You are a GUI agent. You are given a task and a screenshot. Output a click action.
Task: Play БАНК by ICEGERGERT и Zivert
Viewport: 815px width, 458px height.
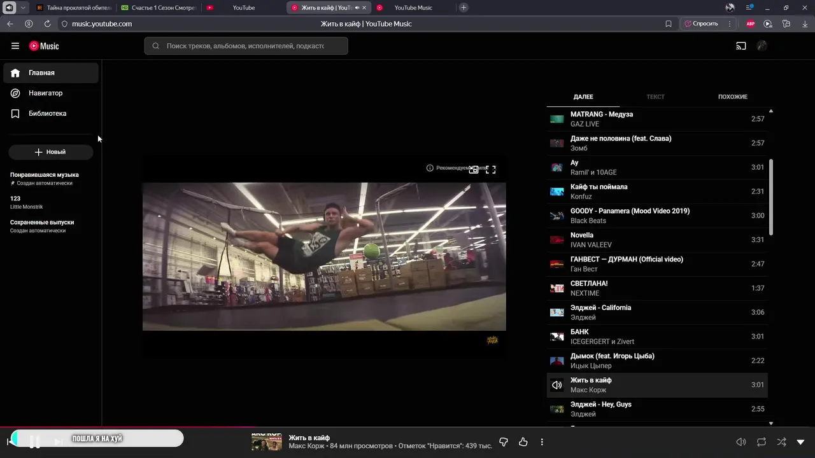click(x=657, y=337)
